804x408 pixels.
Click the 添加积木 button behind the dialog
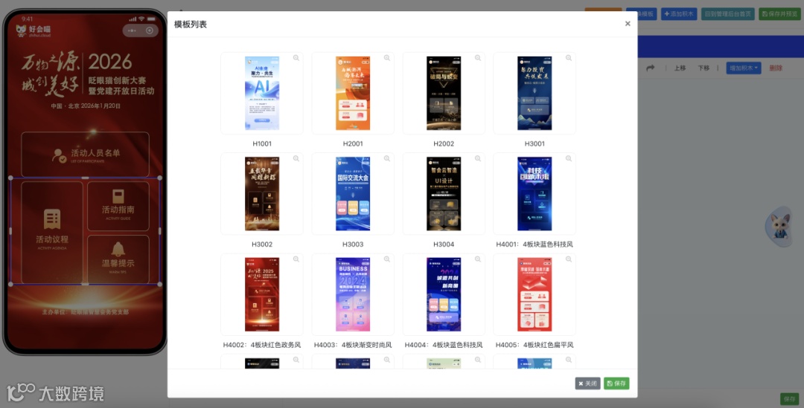tap(679, 14)
